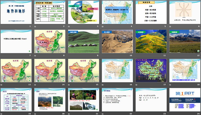This screenshot has width=201, height=115.
Task: Click the star icon beneath slide 15
Action: [69, 85]
